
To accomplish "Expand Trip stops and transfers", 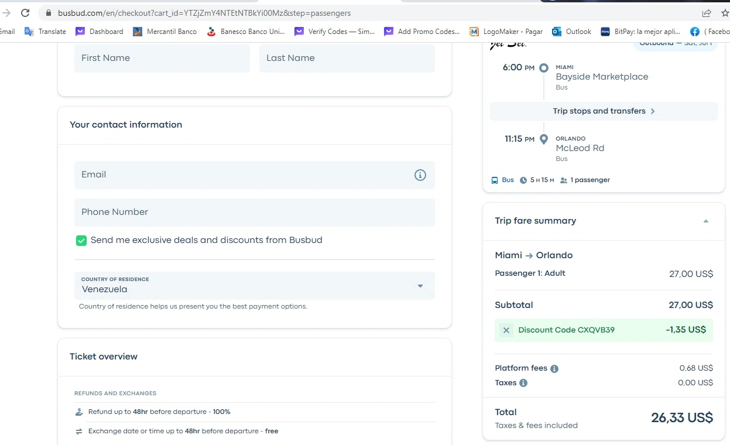I will point(604,111).
